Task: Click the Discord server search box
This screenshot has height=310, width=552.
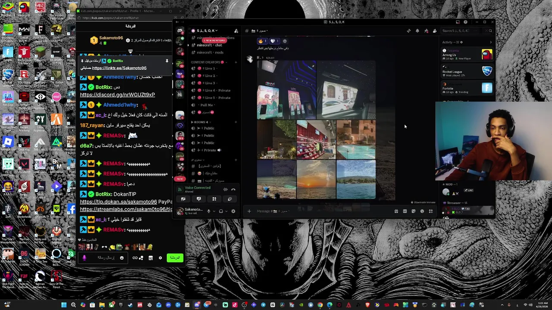Action: pos(467,31)
